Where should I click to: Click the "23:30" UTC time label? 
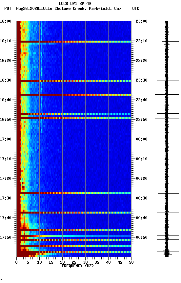142,80
